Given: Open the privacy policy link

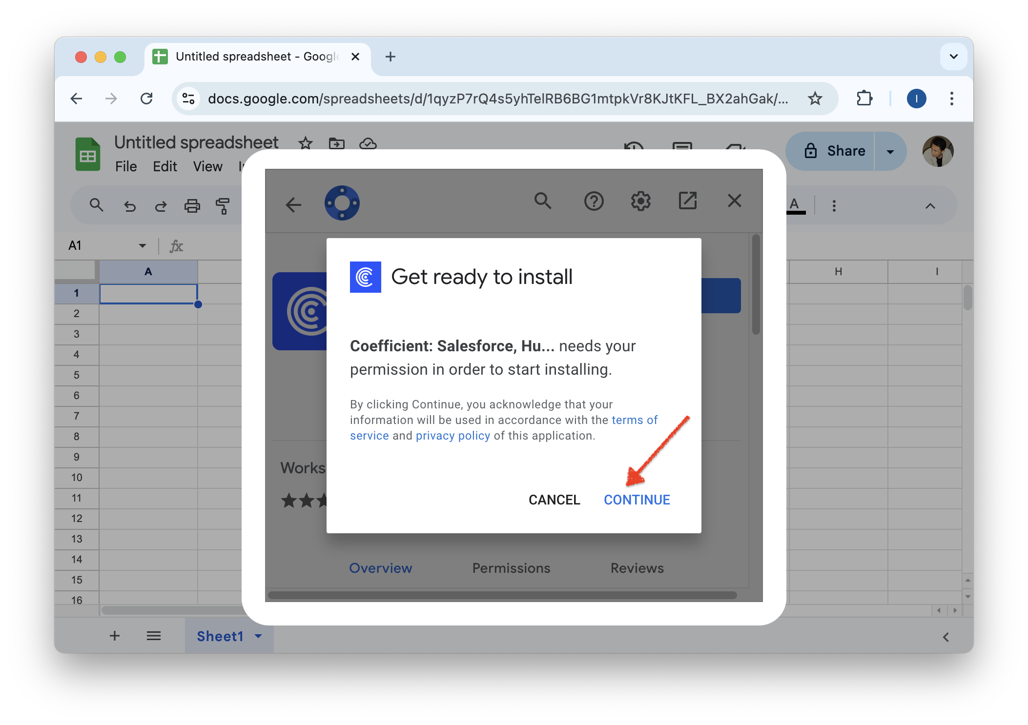Looking at the screenshot, I should [452, 436].
